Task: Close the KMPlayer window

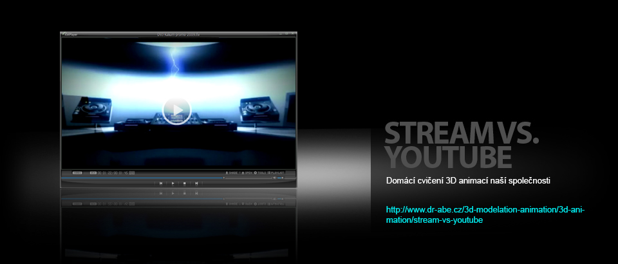Action: coord(293,33)
